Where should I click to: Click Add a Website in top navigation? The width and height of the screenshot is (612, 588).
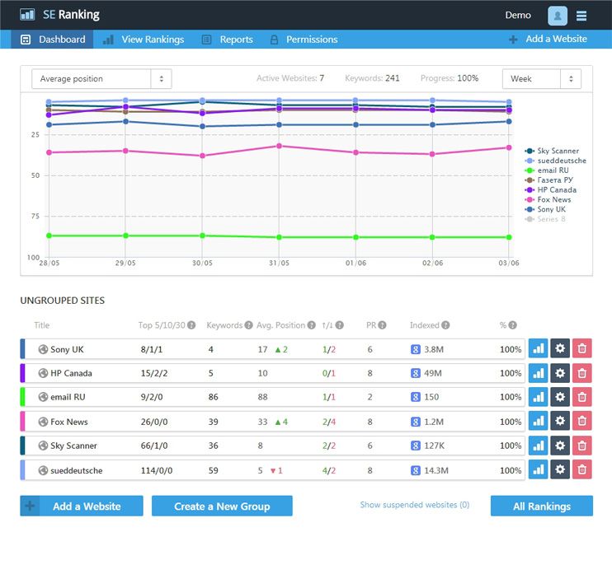(548, 39)
